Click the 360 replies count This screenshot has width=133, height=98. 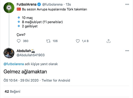point(26,41)
